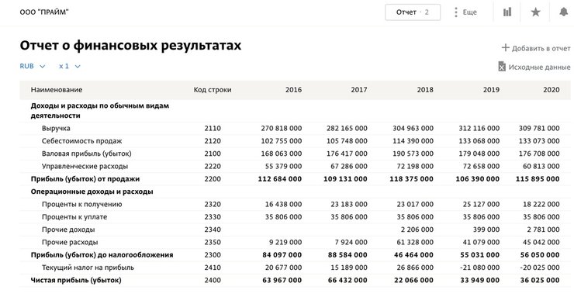Click the three-dots icon beside Еще
This screenshot has width=574, height=297.
coord(456,12)
